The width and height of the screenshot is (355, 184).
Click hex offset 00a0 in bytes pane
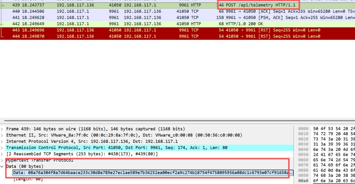303,181
